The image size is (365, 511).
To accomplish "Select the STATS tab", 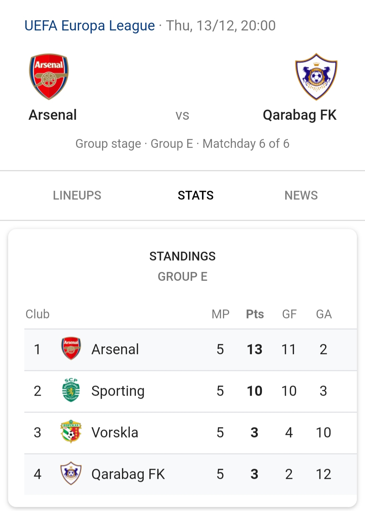I will click(196, 195).
